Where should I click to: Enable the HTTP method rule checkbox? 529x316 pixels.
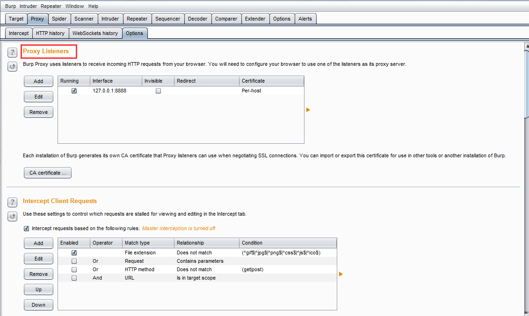[74, 270]
